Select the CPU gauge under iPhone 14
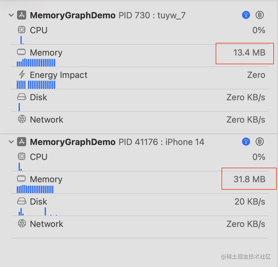The width and height of the screenshot is (278, 267). pos(140,161)
